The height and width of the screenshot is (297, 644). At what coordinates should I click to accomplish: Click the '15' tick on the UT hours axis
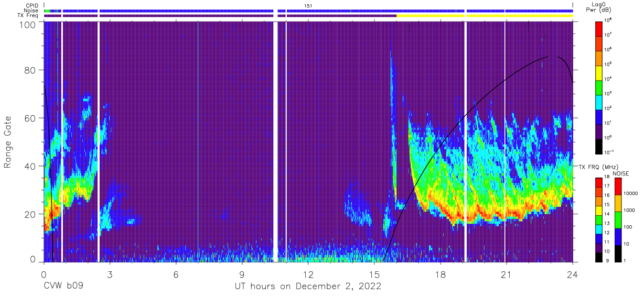[374, 274]
